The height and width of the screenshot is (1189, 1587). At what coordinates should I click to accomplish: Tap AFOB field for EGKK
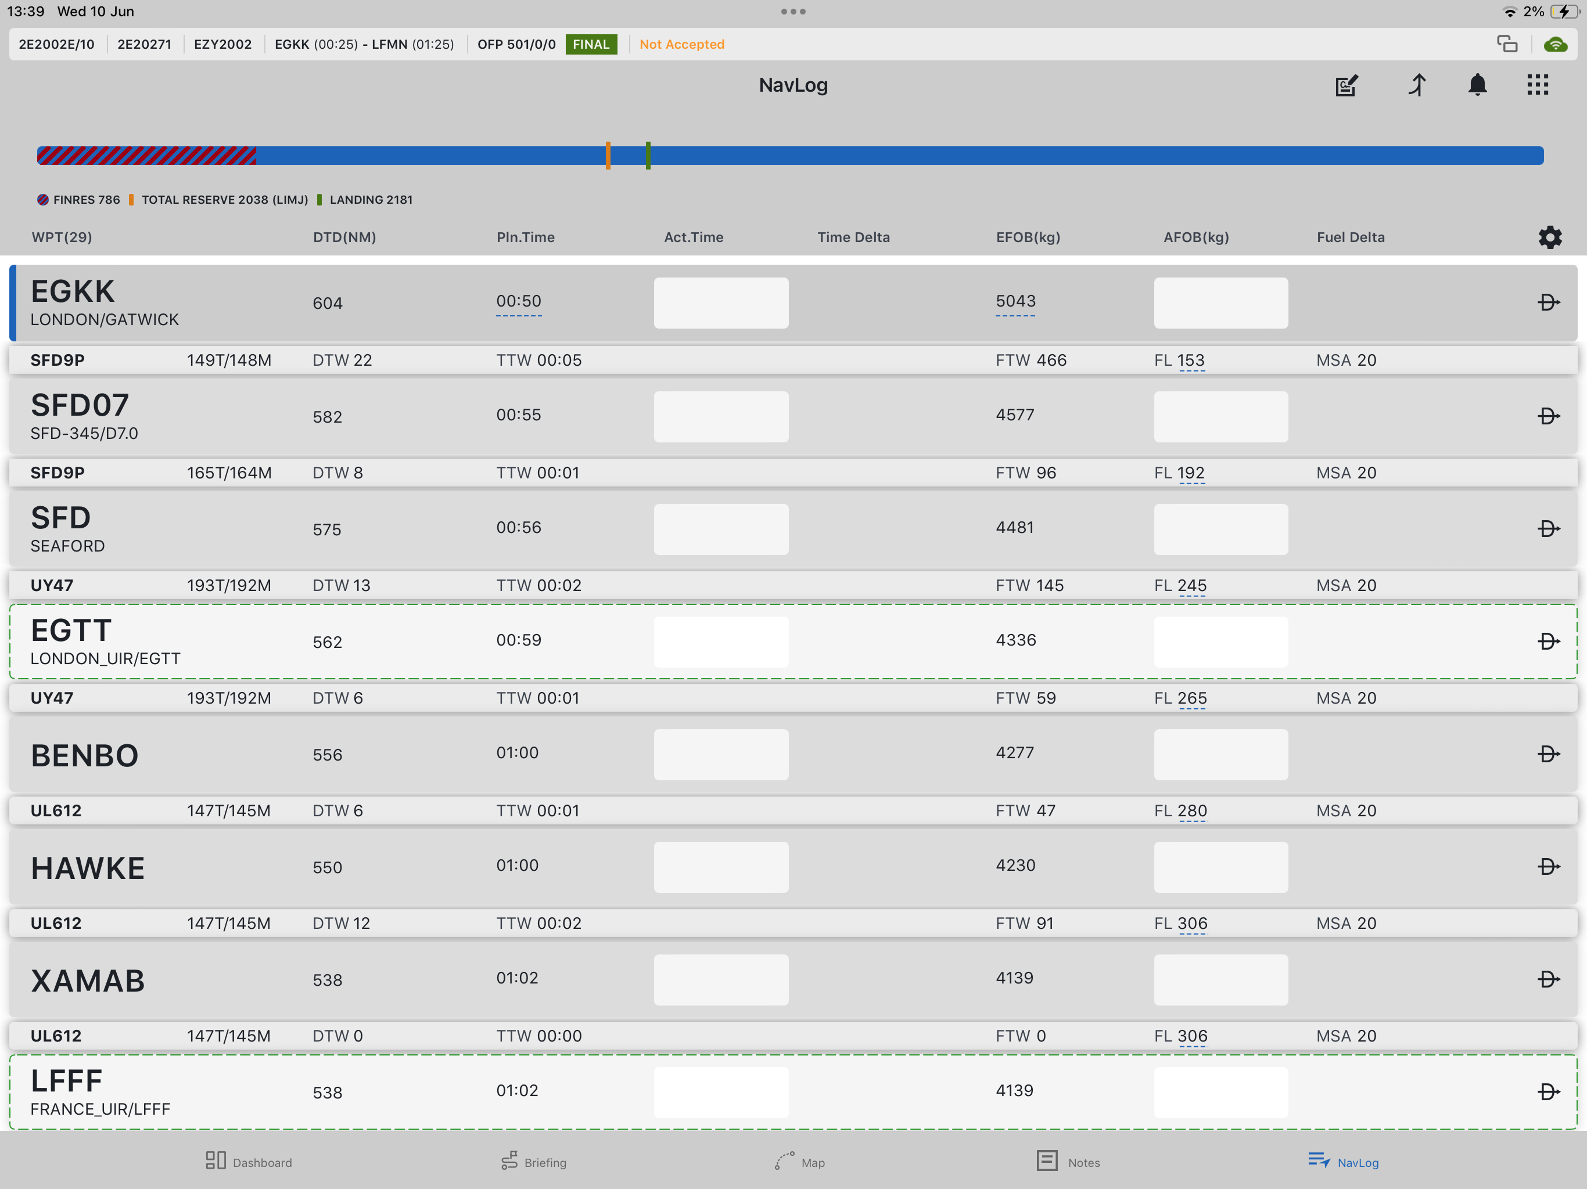point(1220,302)
